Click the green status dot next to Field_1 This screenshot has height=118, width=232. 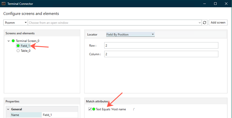(x=18, y=46)
